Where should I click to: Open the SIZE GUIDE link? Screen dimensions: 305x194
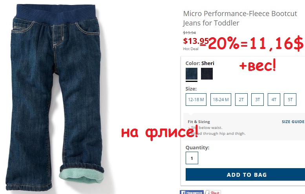[293, 122]
